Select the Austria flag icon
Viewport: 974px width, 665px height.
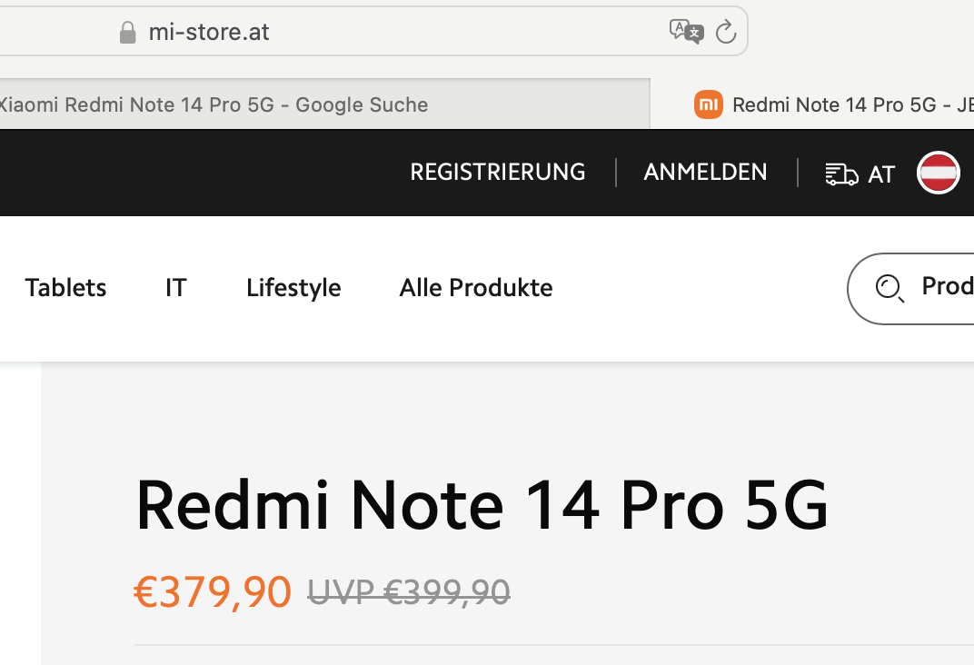pos(939,173)
